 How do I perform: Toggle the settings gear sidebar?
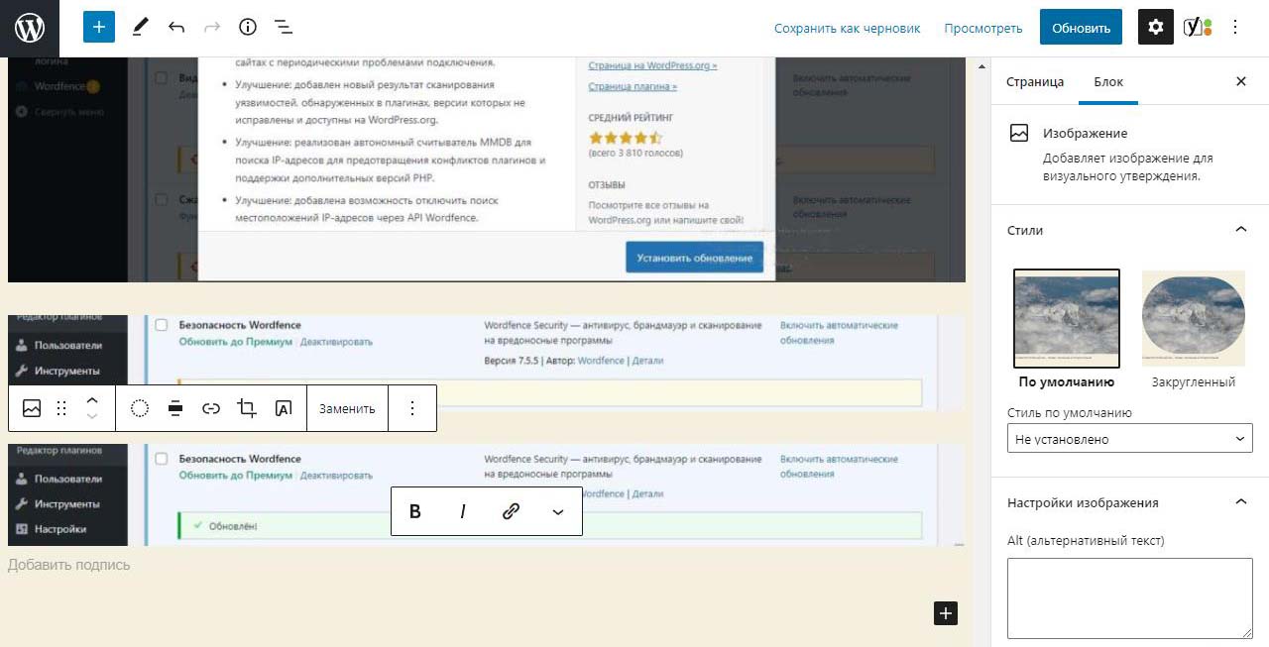(1155, 28)
